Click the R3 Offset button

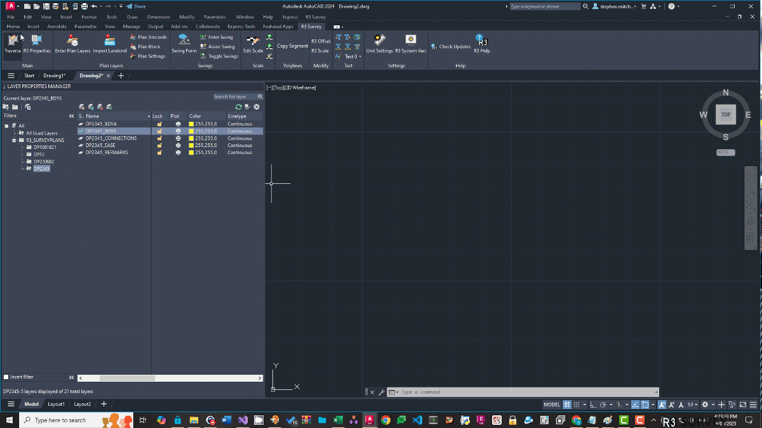(321, 41)
